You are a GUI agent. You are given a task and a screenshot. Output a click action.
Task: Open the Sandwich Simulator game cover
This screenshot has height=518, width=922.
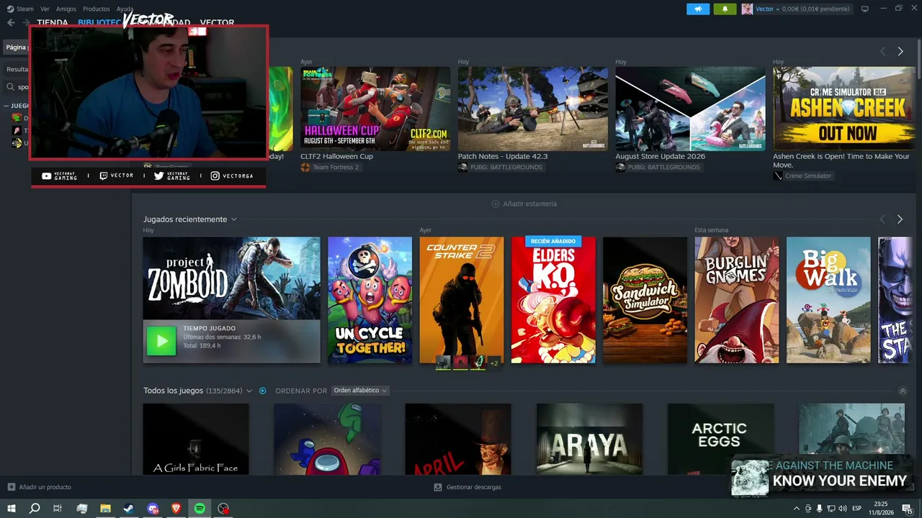(x=645, y=300)
